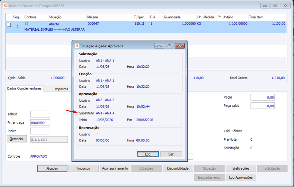The width and height of the screenshot is (294, 187).
Task: Click the Total Ordem value 1.210,00
Action: click(x=278, y=78)
